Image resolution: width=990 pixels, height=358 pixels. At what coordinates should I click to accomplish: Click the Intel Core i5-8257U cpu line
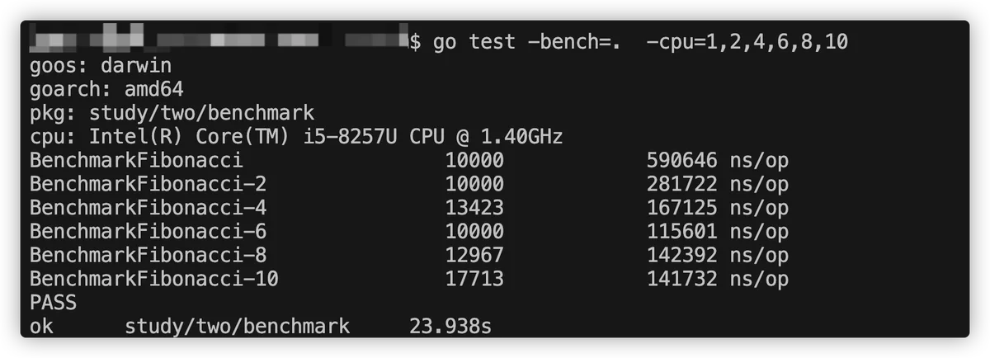tap(296, 136)
